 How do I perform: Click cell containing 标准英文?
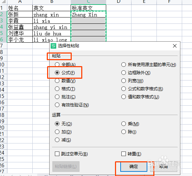click(88, 8)
